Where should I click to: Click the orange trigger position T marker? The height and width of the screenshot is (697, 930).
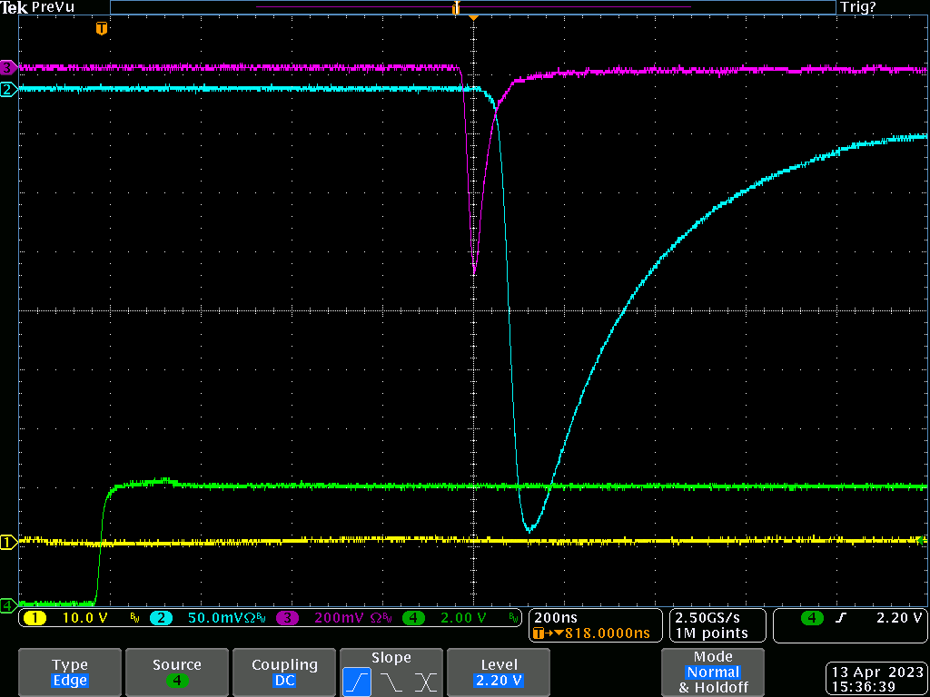[x=102, y=29]
